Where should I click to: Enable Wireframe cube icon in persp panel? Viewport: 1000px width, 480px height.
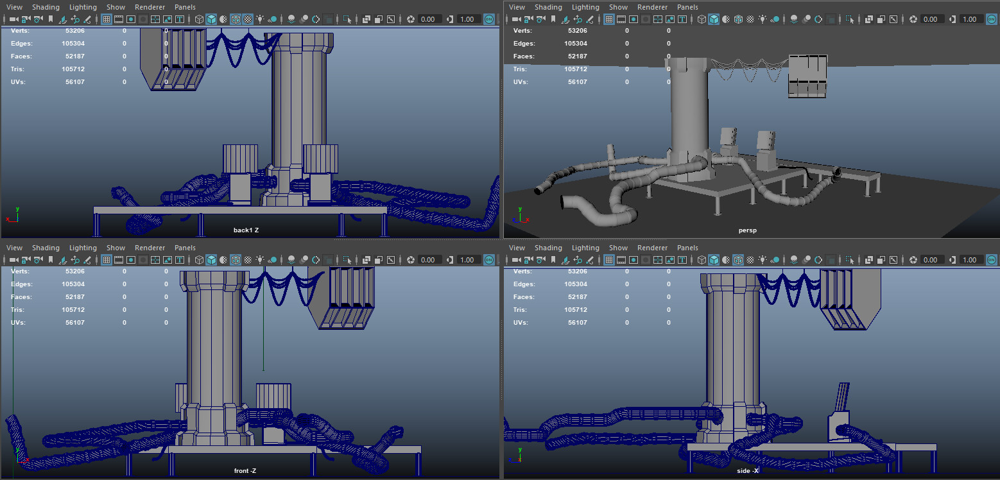tap(702, 19)
